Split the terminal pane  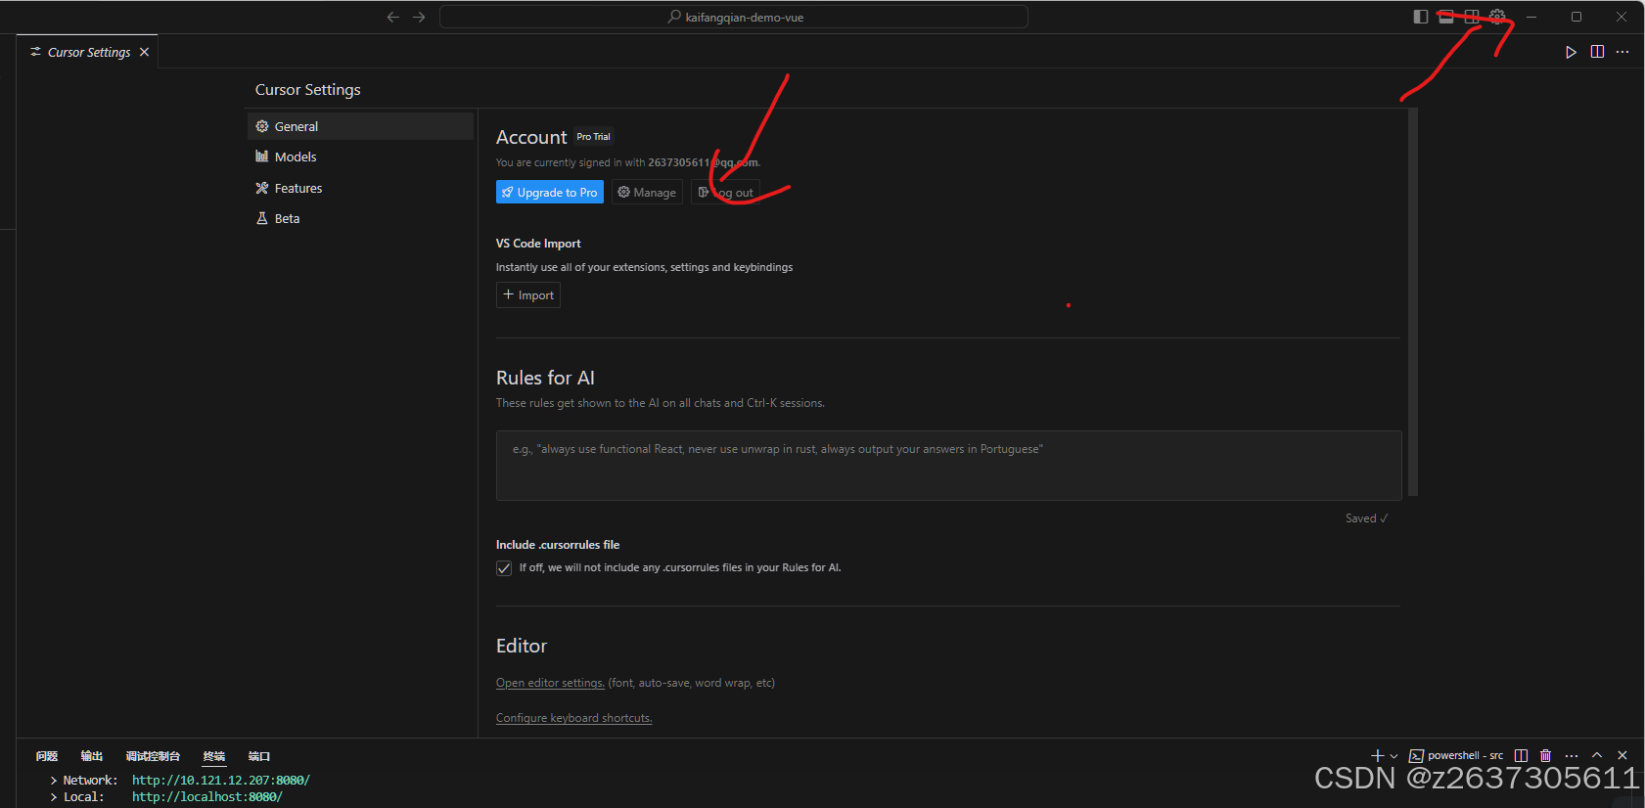(1521, 756)
